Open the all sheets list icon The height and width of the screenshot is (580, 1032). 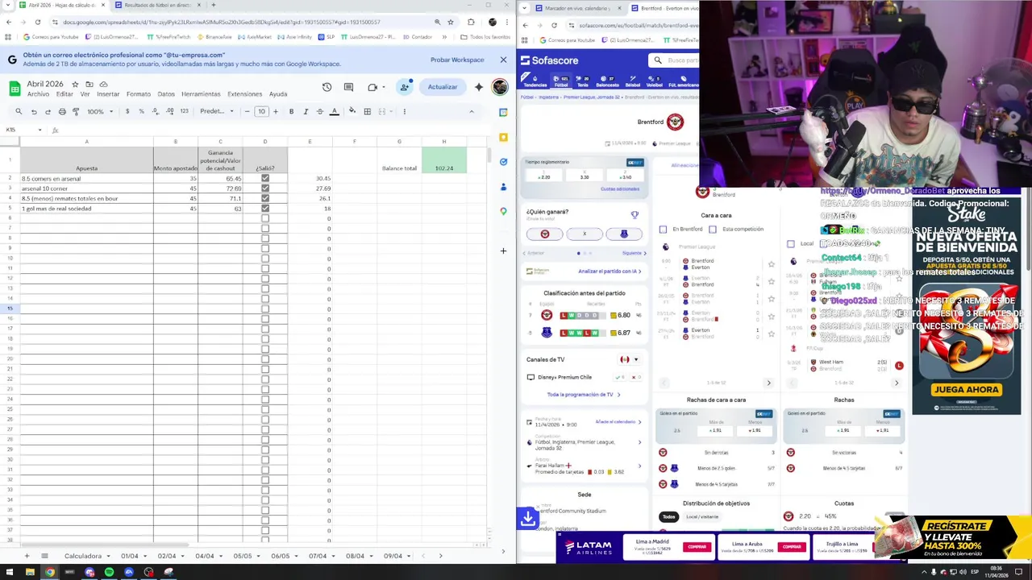pos(44,556)
